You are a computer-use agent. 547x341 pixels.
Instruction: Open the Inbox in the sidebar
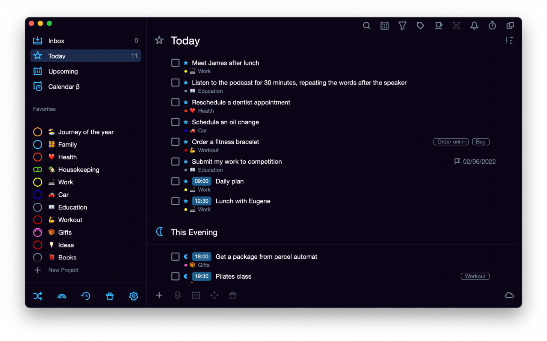57,41
